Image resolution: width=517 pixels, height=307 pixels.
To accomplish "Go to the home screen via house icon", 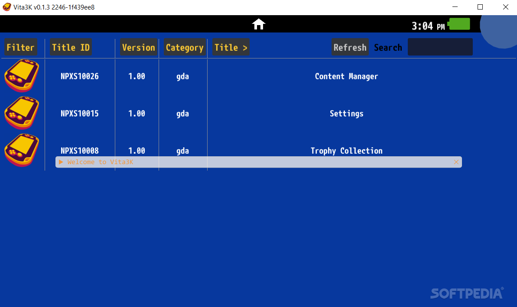I will tap(258, 24).
